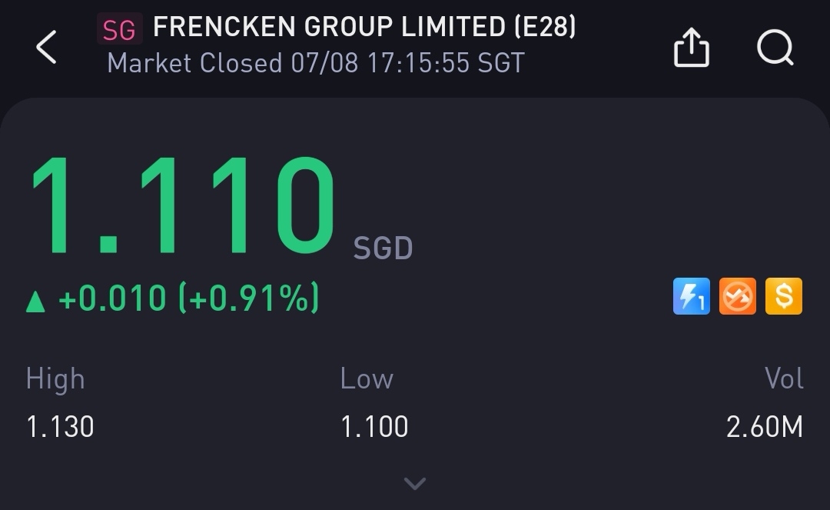This screenshot has width=830, height=510.
Task: Tap the low value 1.100
Action: [374, 426]
